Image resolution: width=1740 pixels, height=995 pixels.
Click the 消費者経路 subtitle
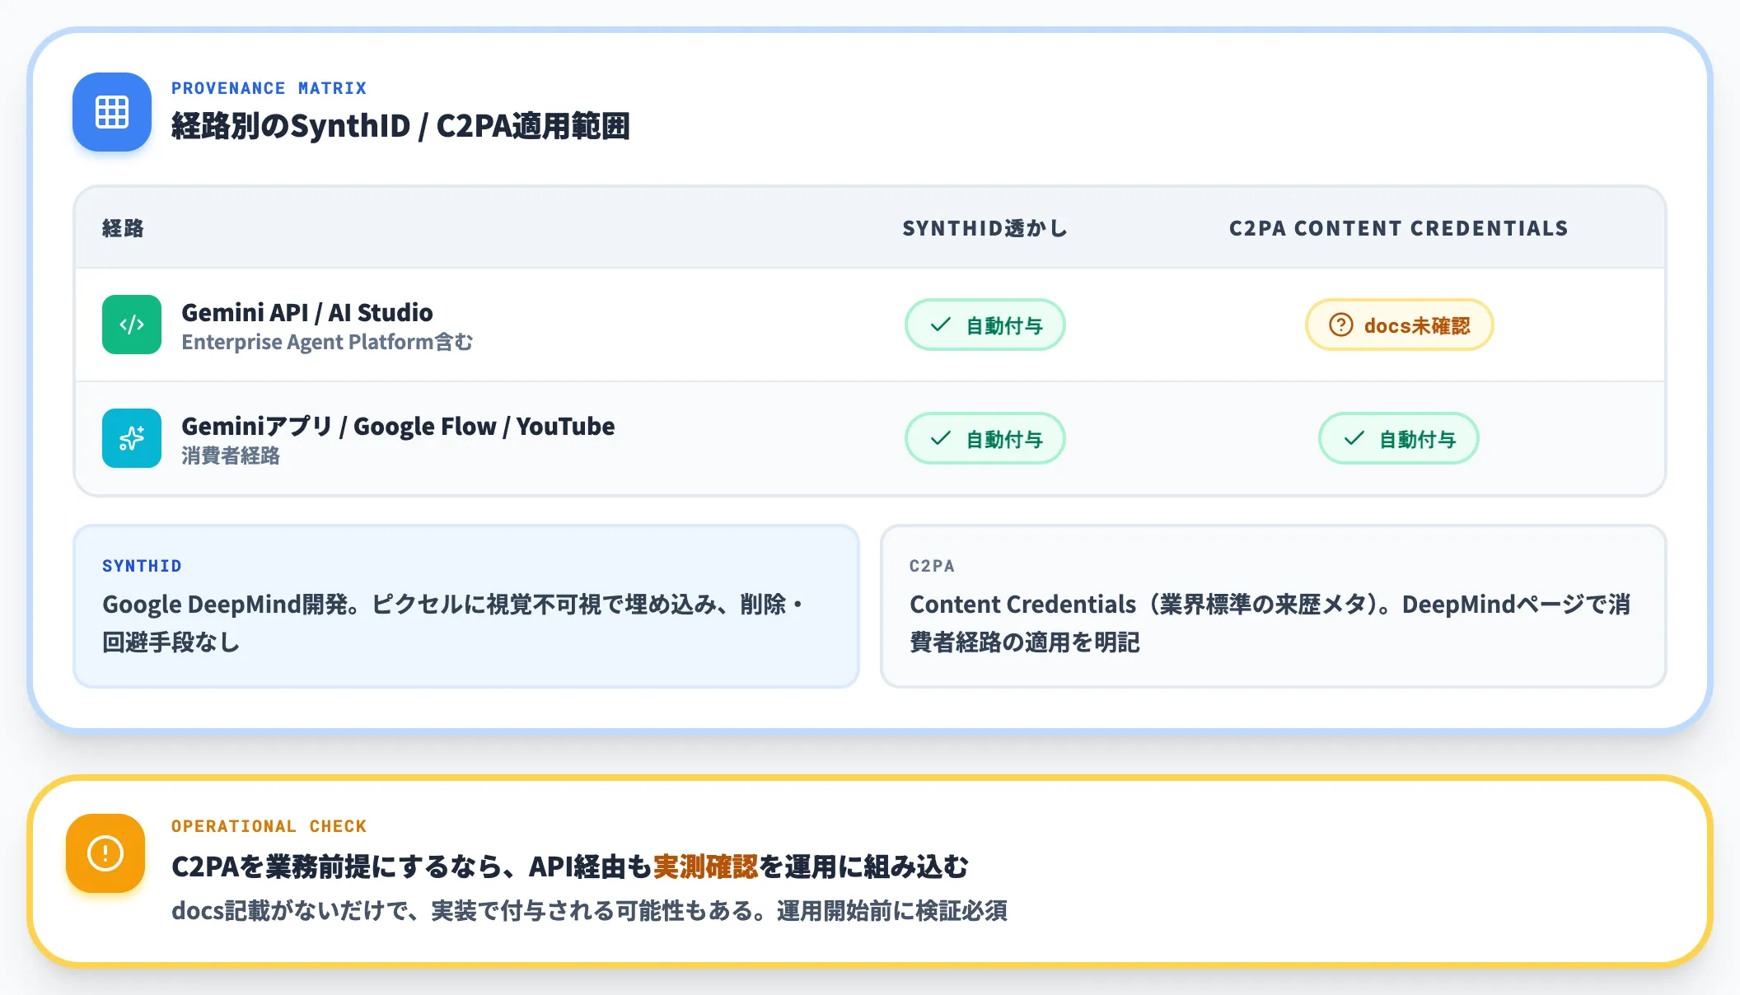tap(231, 455)
